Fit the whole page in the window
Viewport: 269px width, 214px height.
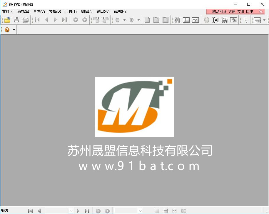[x=156, y=20]
